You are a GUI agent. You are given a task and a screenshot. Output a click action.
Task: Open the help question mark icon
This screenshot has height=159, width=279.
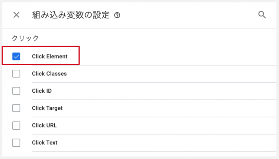[x=117, y=15]
